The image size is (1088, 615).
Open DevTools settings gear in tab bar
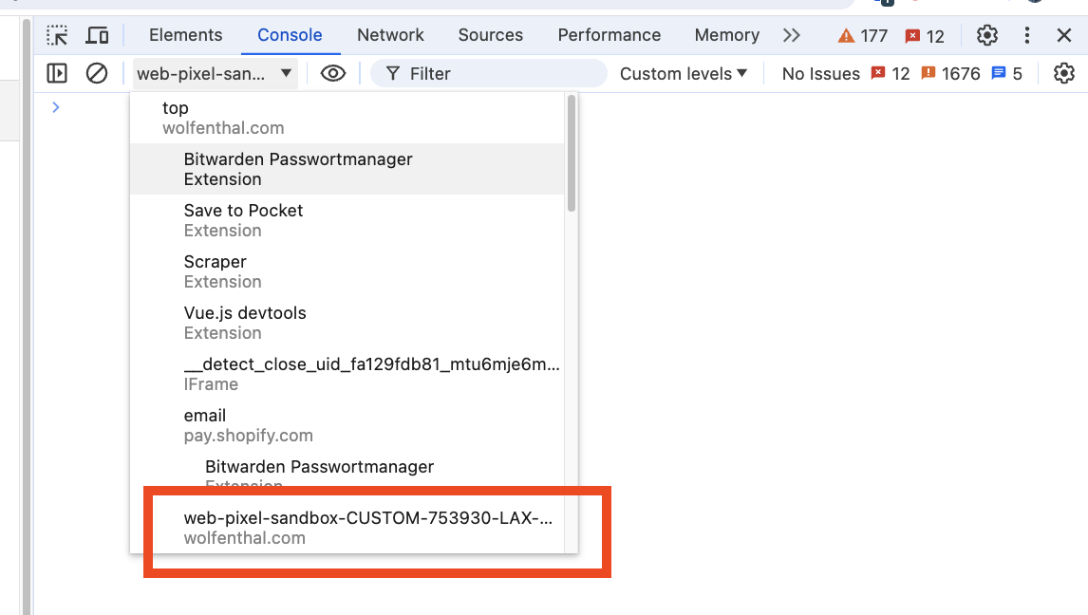point(987,36)
